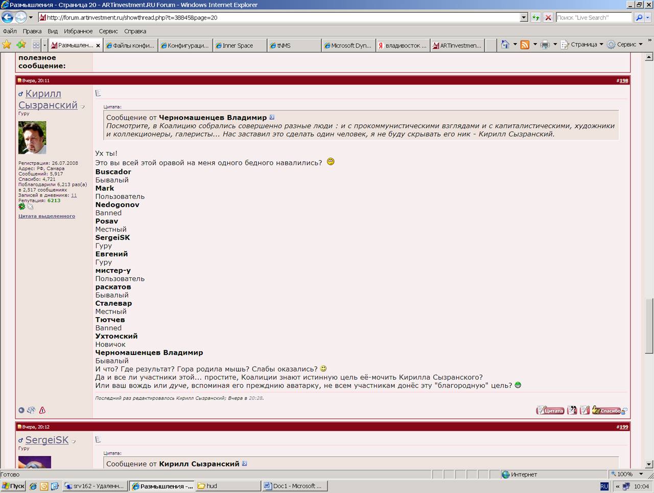654x493 pixels.
Task: Refresh the page with the green arrows icon
Action: [x=535, y=17]
